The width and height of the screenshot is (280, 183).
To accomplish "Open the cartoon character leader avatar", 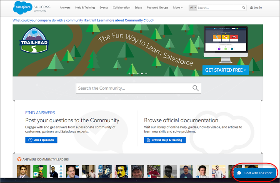I will (x=40, y=171).
